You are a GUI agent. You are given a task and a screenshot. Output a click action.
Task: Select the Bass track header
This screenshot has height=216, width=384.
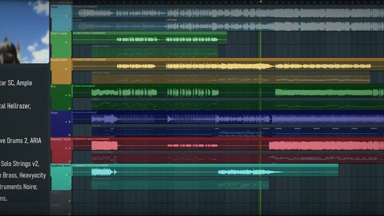tap(61, 97)
